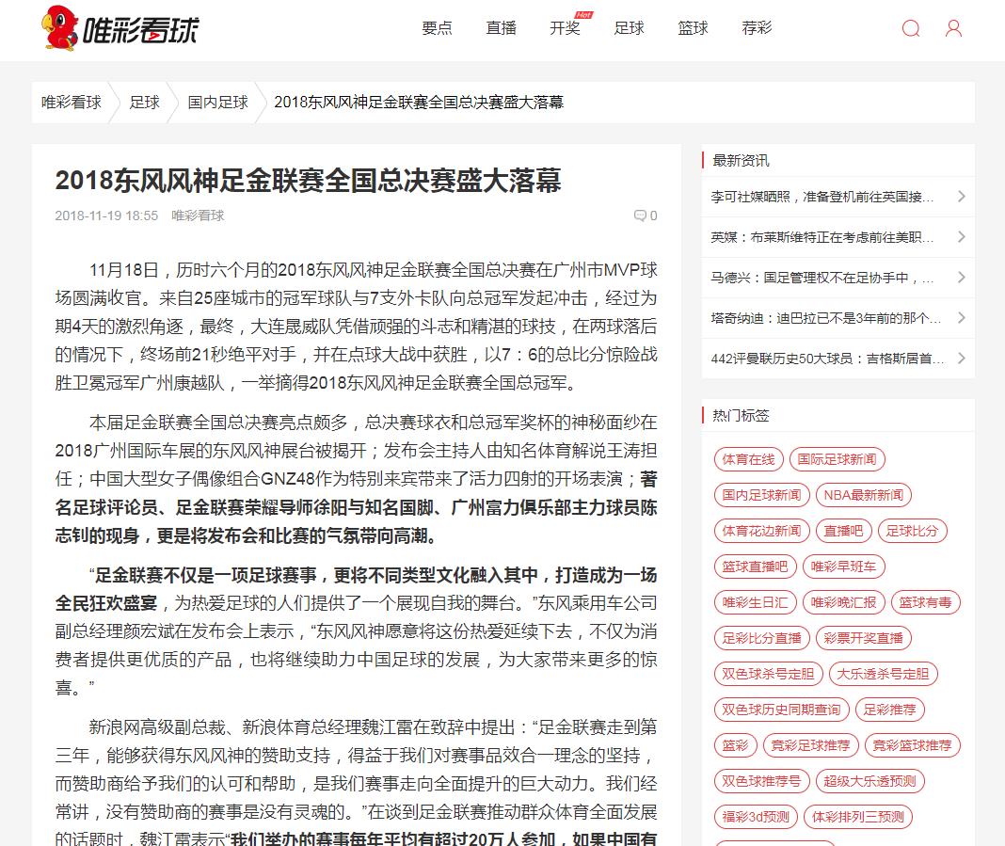Select the 唯彩晚汇报 tag
This screenshot has width=1005, height=846.
[843, 603]
